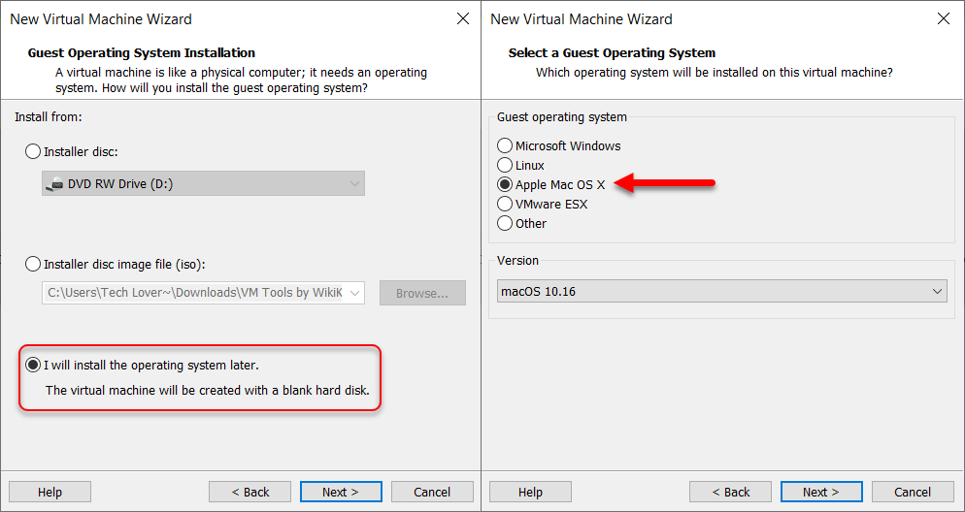Click 'Guest Operating System Installation' heading
This screenshot has width=965, height=512.
tap(142, 53)
